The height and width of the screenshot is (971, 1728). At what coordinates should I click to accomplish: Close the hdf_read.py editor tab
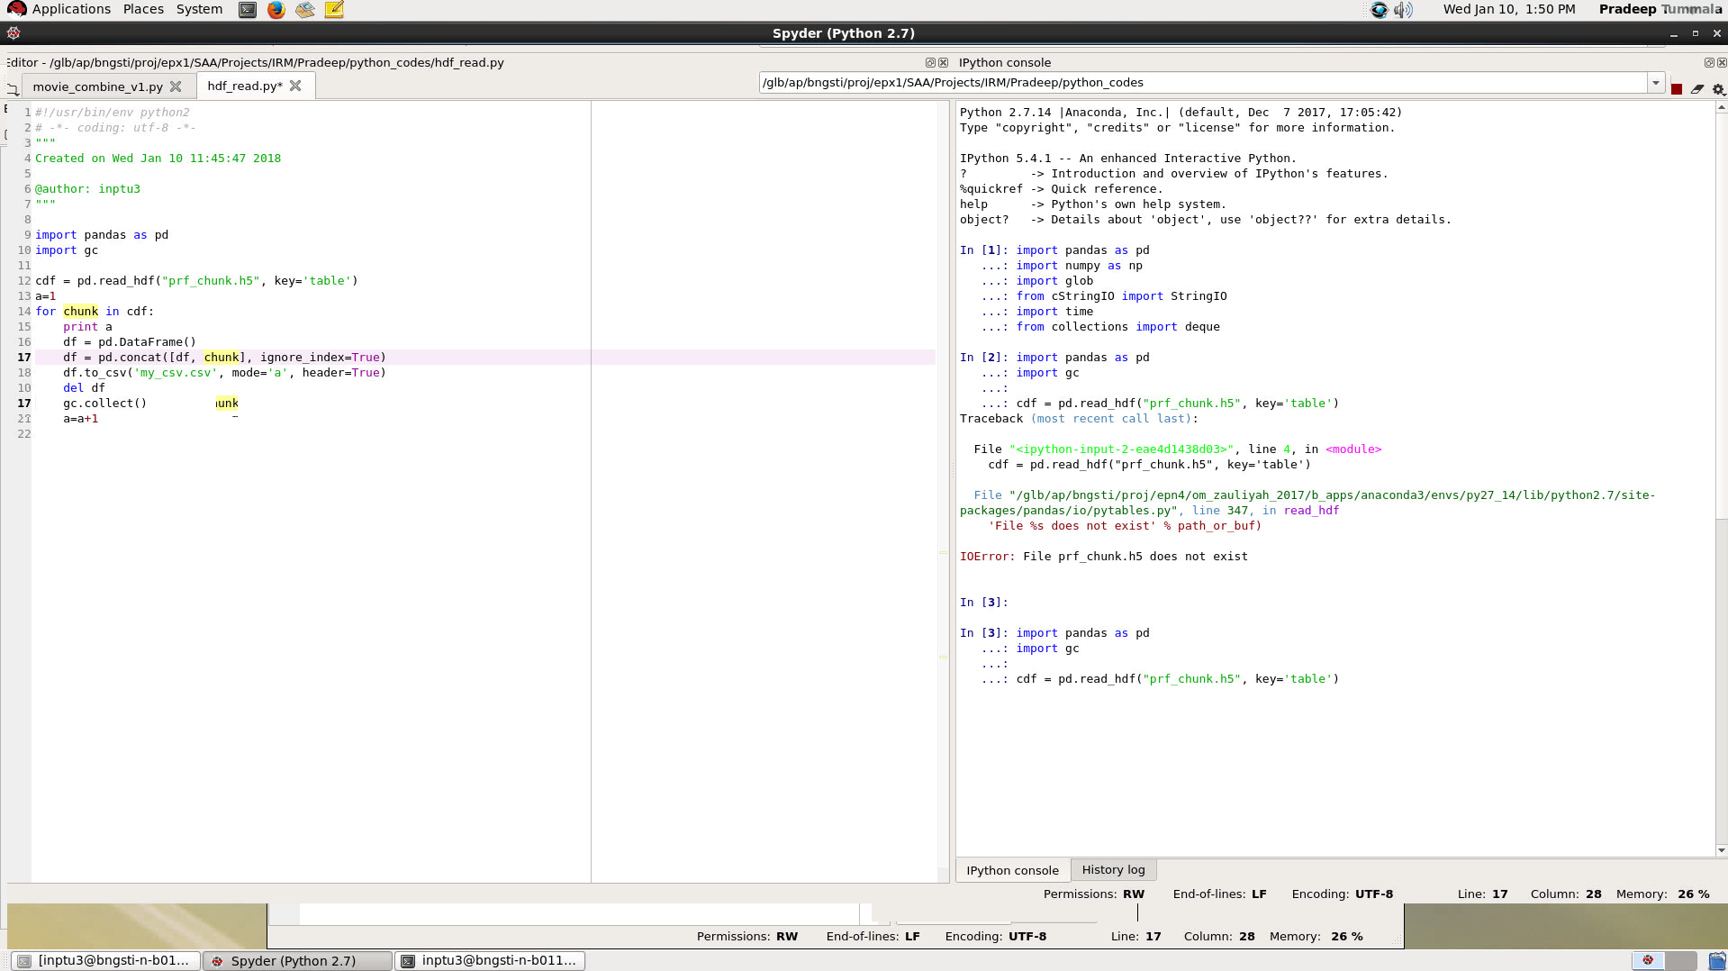[295, 86]
